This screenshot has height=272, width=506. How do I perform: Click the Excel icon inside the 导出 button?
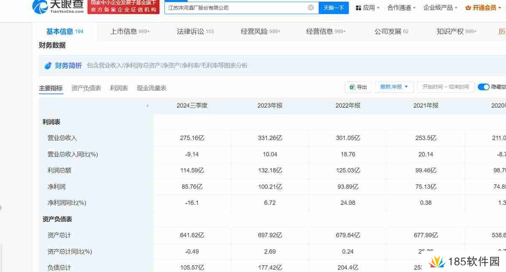click(352, 87)
